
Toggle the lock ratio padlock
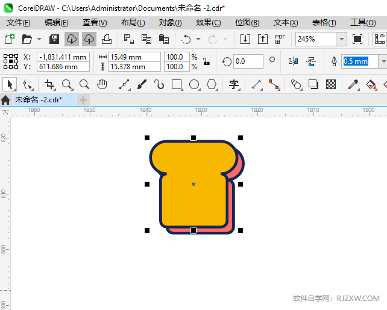[206, 61]
